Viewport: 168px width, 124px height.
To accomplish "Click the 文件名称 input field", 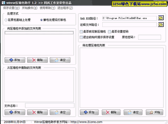I will click(x=50, y=106).
